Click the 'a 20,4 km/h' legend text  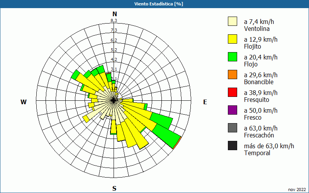pos(261,57)
